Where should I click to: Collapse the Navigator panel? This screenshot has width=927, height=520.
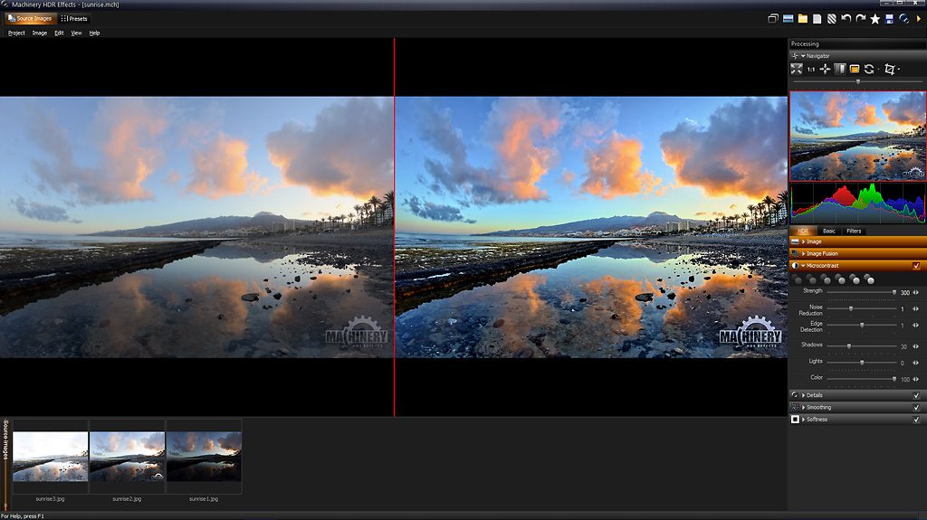point(802,56)
